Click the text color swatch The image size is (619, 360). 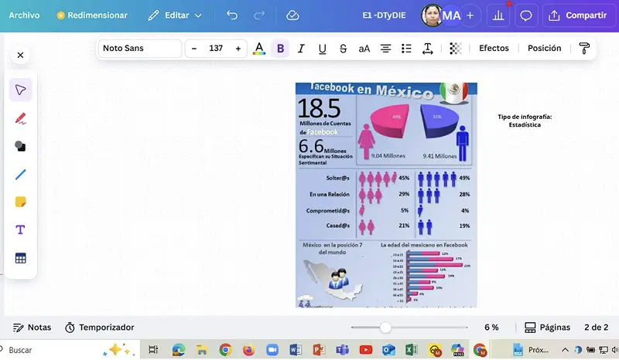(259, 48)
